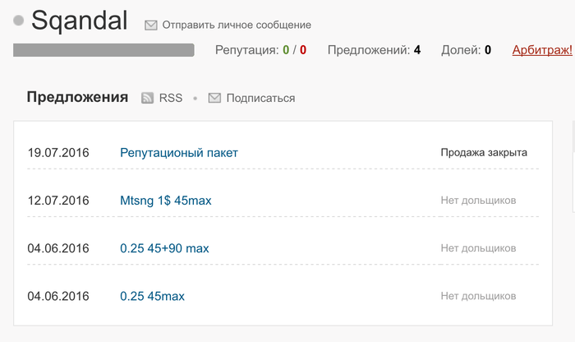Click the Sqandal username heading
This screenshot has width=575, height=342.
(80, 20)
